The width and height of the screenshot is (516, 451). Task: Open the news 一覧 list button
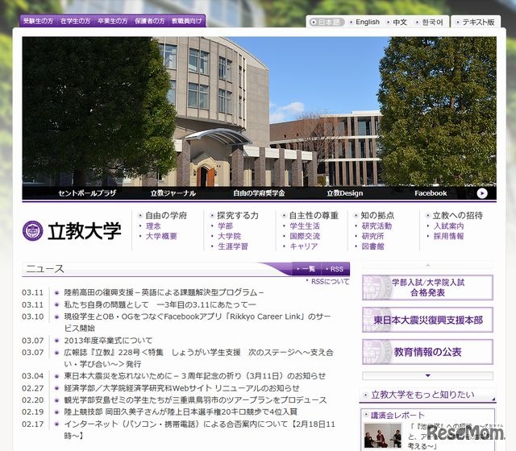(306, 269)
